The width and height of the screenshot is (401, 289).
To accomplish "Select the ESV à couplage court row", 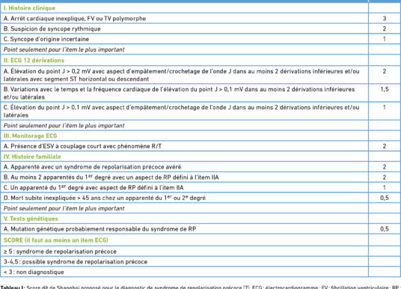I will pos(200,146).
